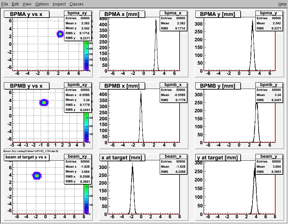Image resolution: width=288 pixels, height=224 pixels.
Task: Open the File menu
Action: tap(4, 4)
